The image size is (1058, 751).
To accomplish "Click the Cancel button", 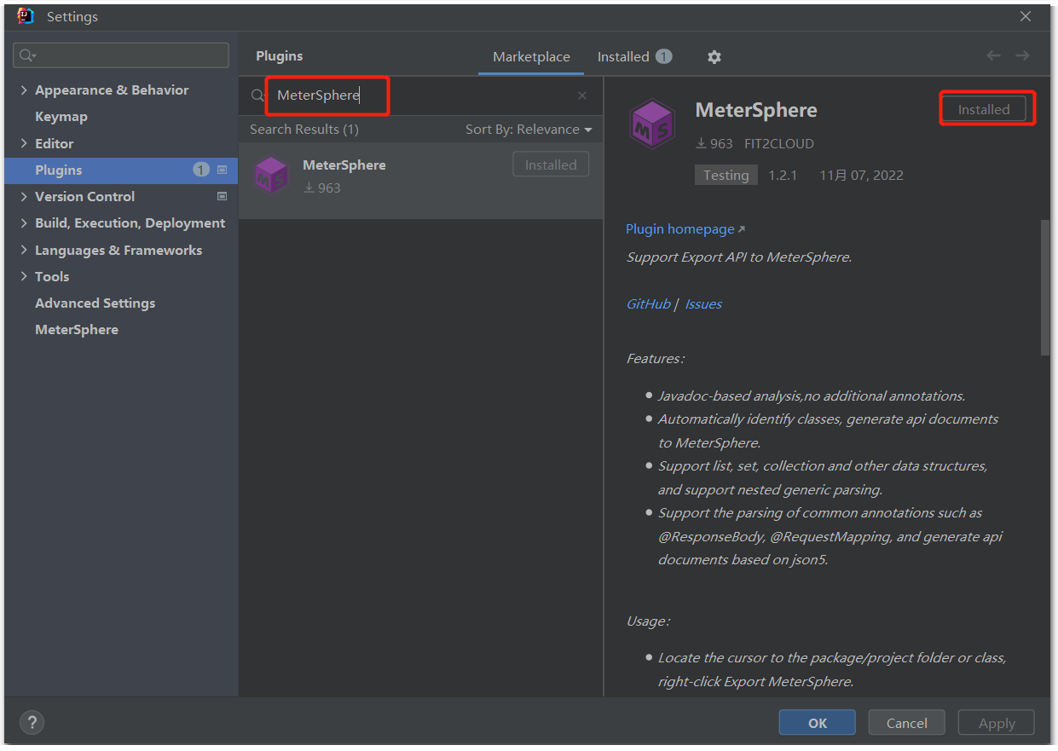I will coord(907,723).
